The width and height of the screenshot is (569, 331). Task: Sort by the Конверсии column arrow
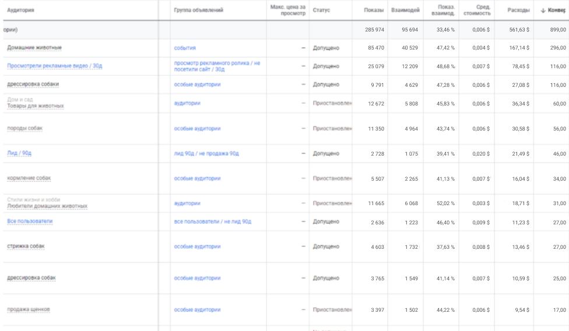[x=543, y=10]
